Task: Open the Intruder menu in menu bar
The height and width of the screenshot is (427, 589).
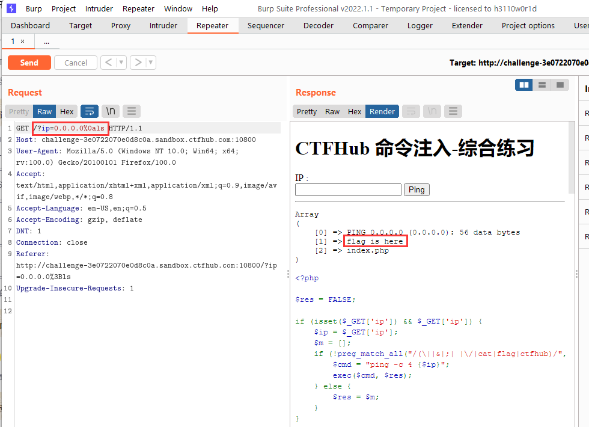Action: coord(99,8)
